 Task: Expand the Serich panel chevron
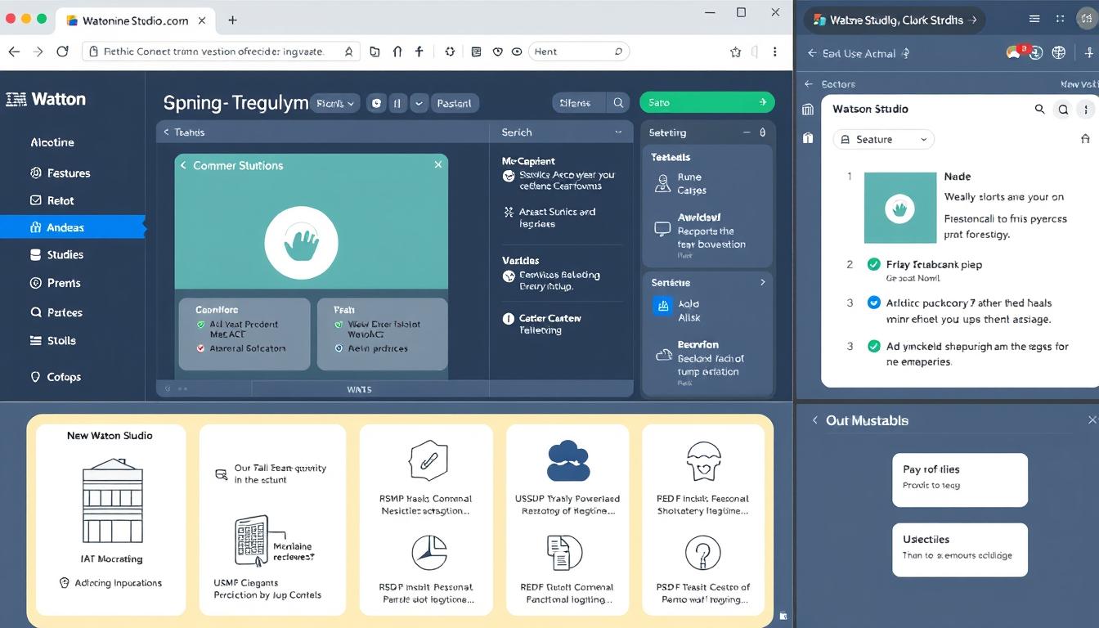[617, 132]
